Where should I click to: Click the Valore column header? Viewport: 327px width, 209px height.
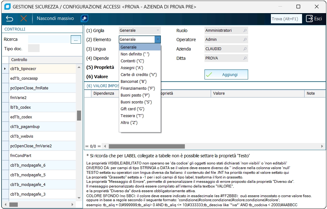[x=257, y=93]
